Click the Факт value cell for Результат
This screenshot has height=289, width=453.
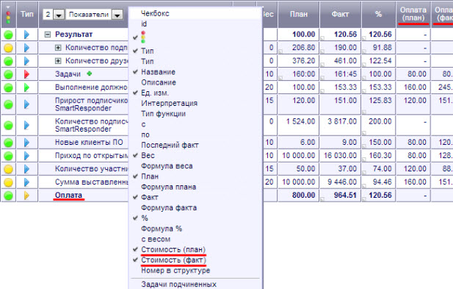pos(341,35)
